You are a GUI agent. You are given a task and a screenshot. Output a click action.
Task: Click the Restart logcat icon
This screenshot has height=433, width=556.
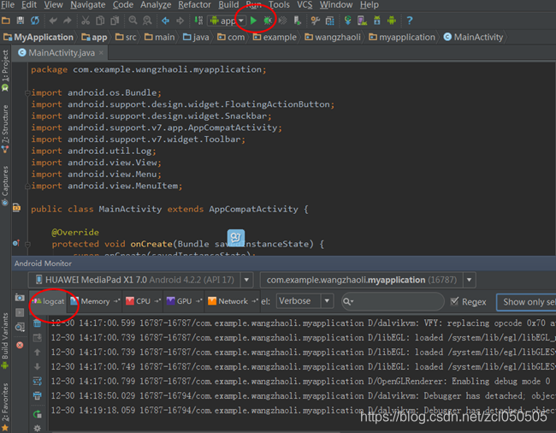click(x=37, y=414)
